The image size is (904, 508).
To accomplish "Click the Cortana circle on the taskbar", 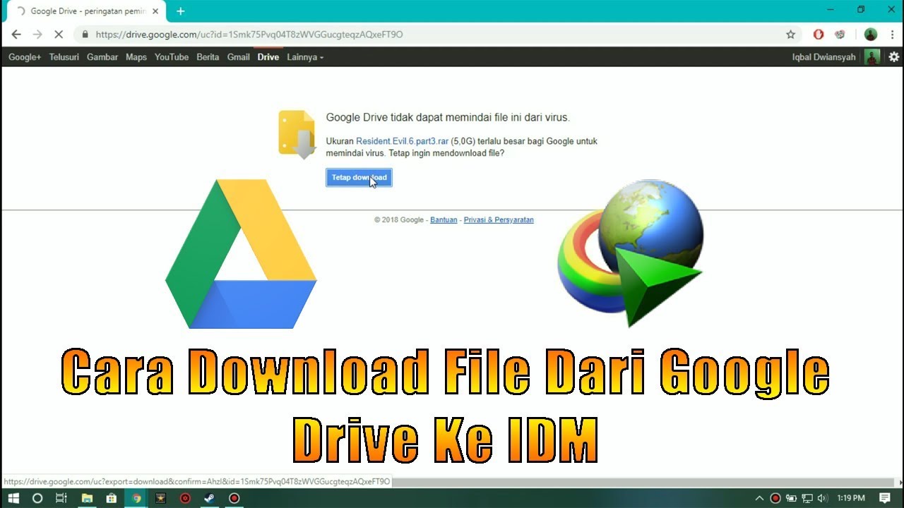I will (37, 498).
